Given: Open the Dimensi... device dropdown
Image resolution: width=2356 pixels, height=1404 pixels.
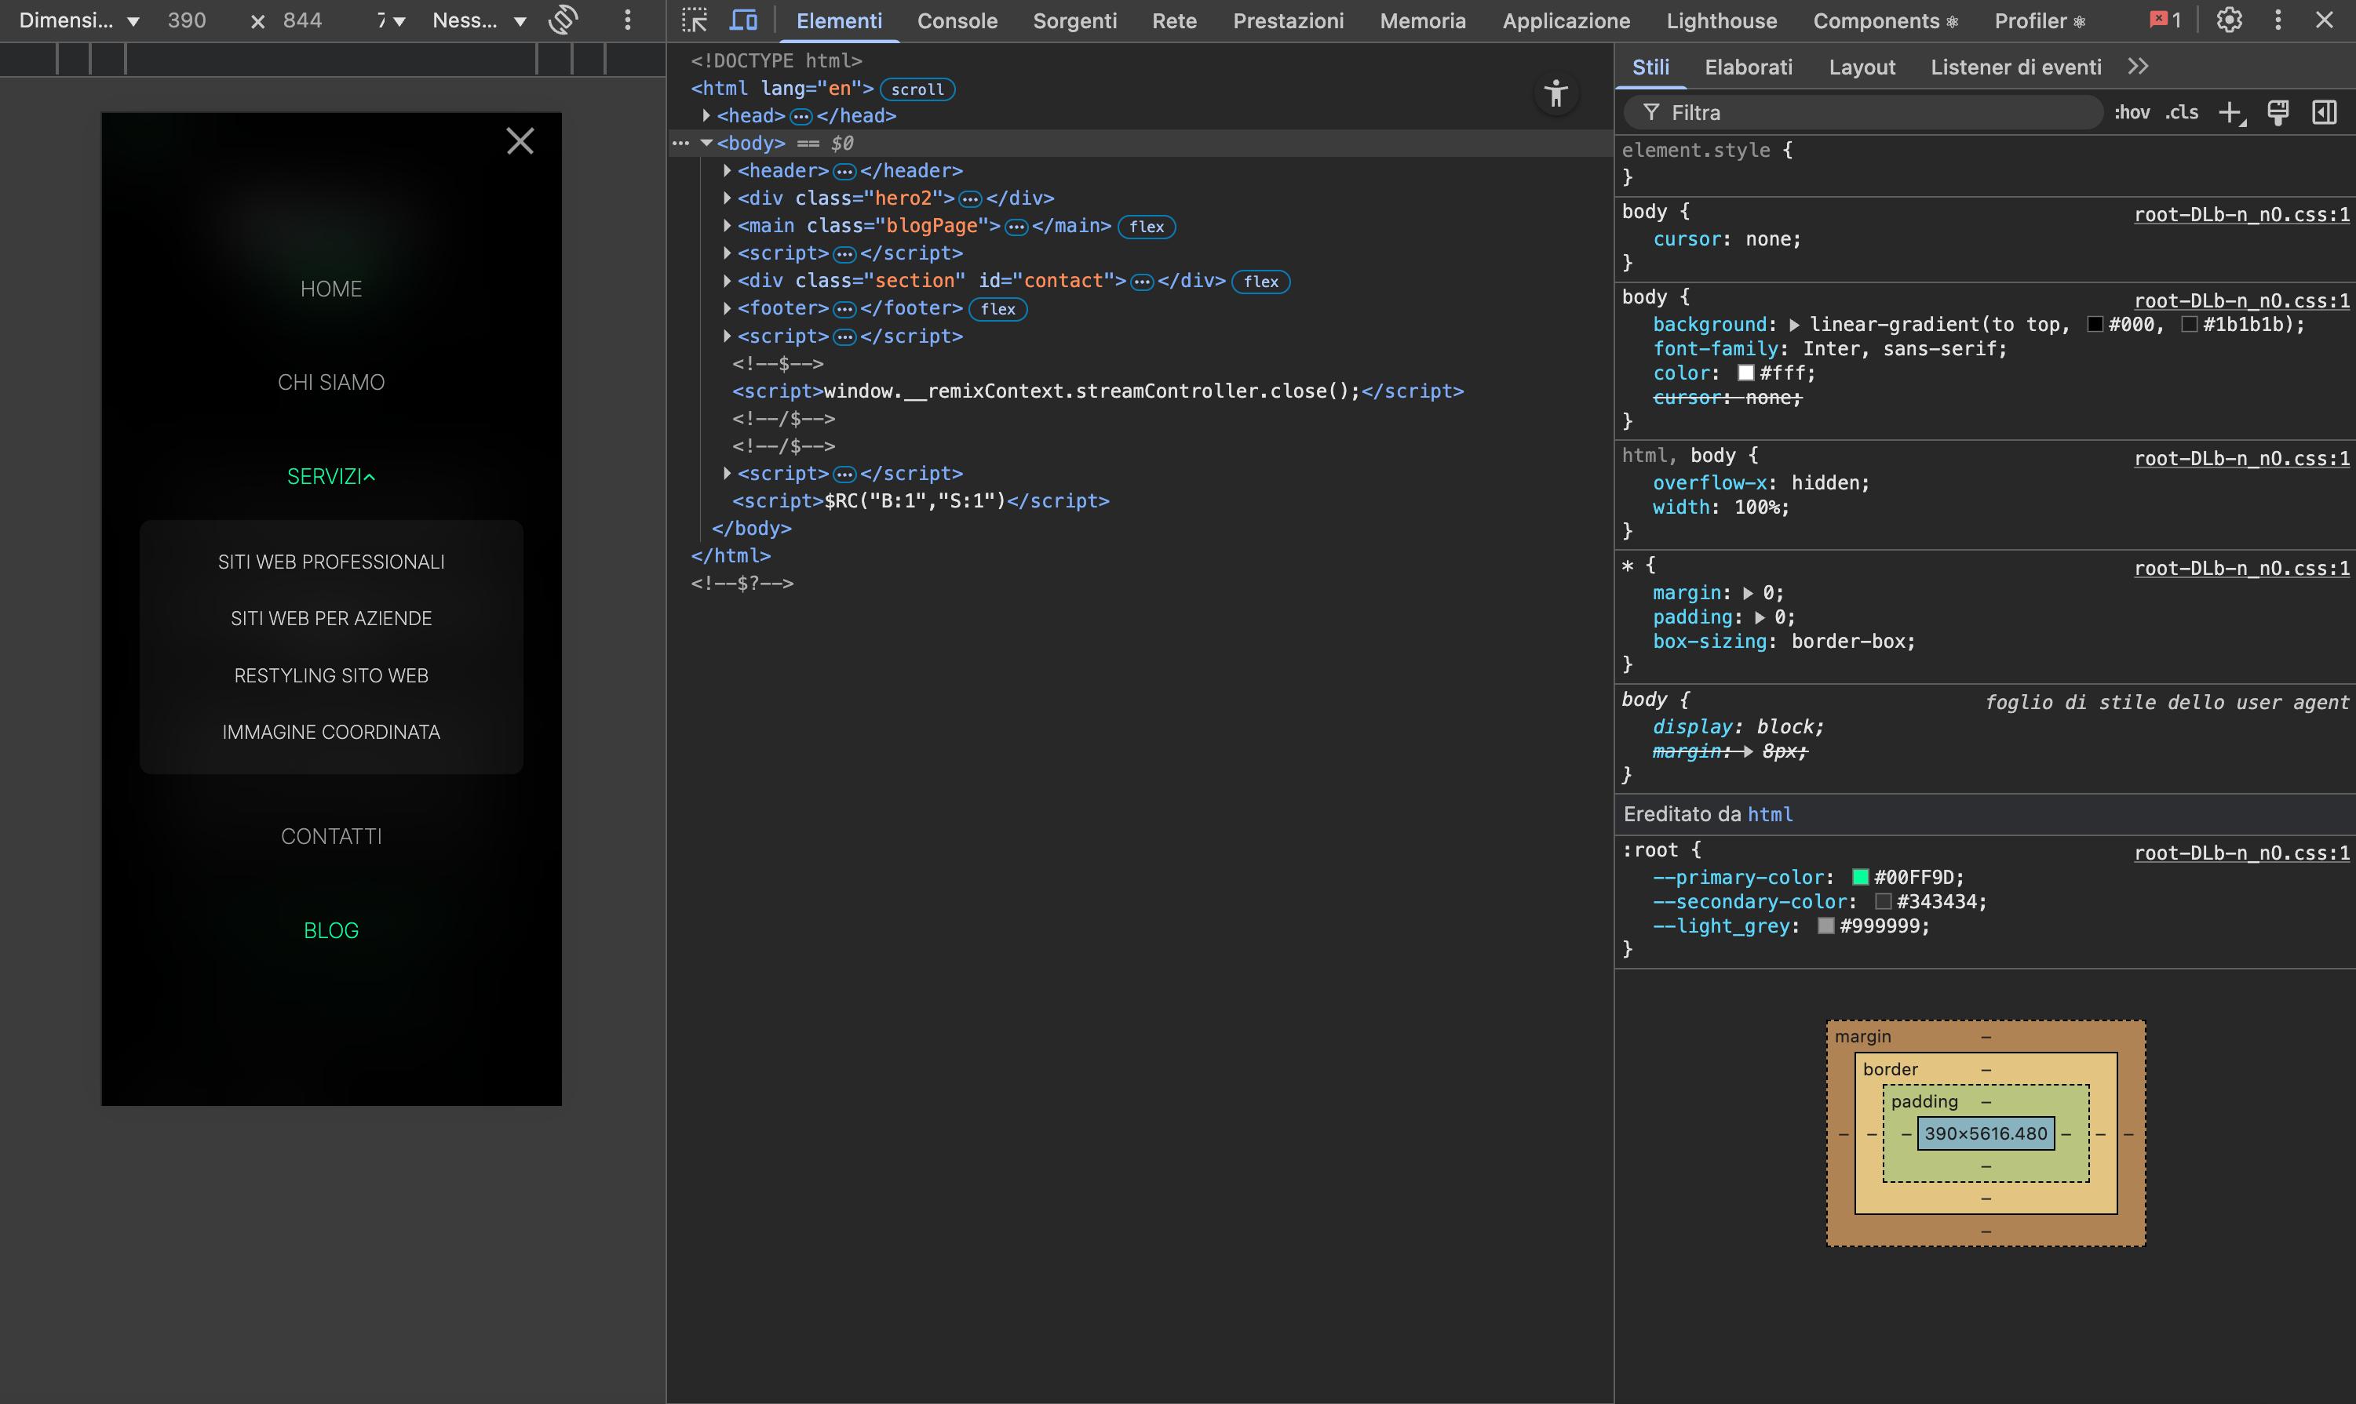Looking at the screenshot, I should click(x=78, y=21).
